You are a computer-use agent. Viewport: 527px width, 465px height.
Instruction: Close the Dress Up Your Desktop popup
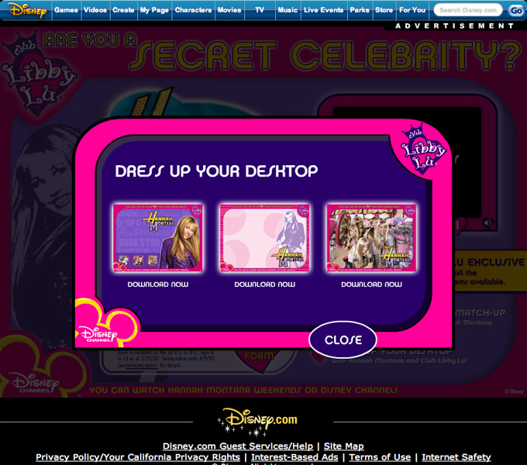point(343,339)
